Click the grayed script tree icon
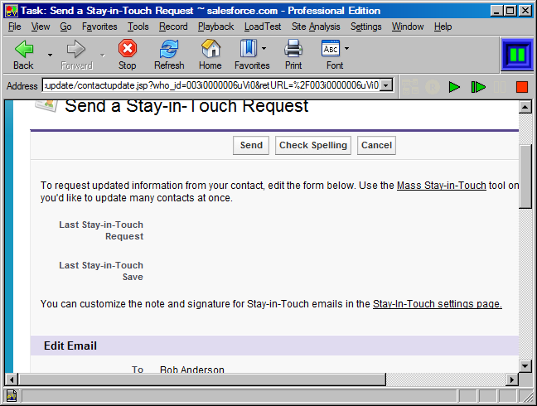537x406 pixels. click(410, 87)
